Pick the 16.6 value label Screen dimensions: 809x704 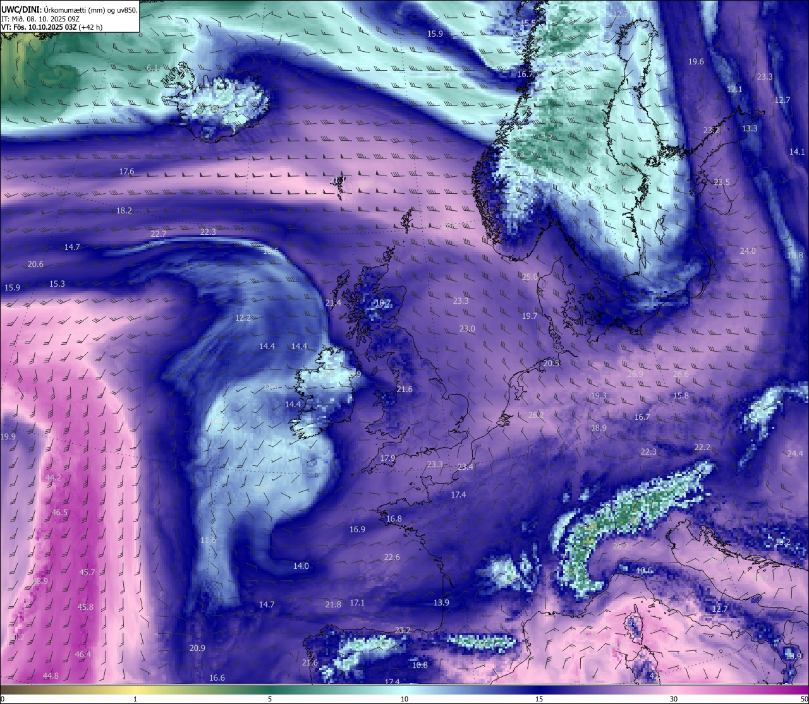[217, 677]
